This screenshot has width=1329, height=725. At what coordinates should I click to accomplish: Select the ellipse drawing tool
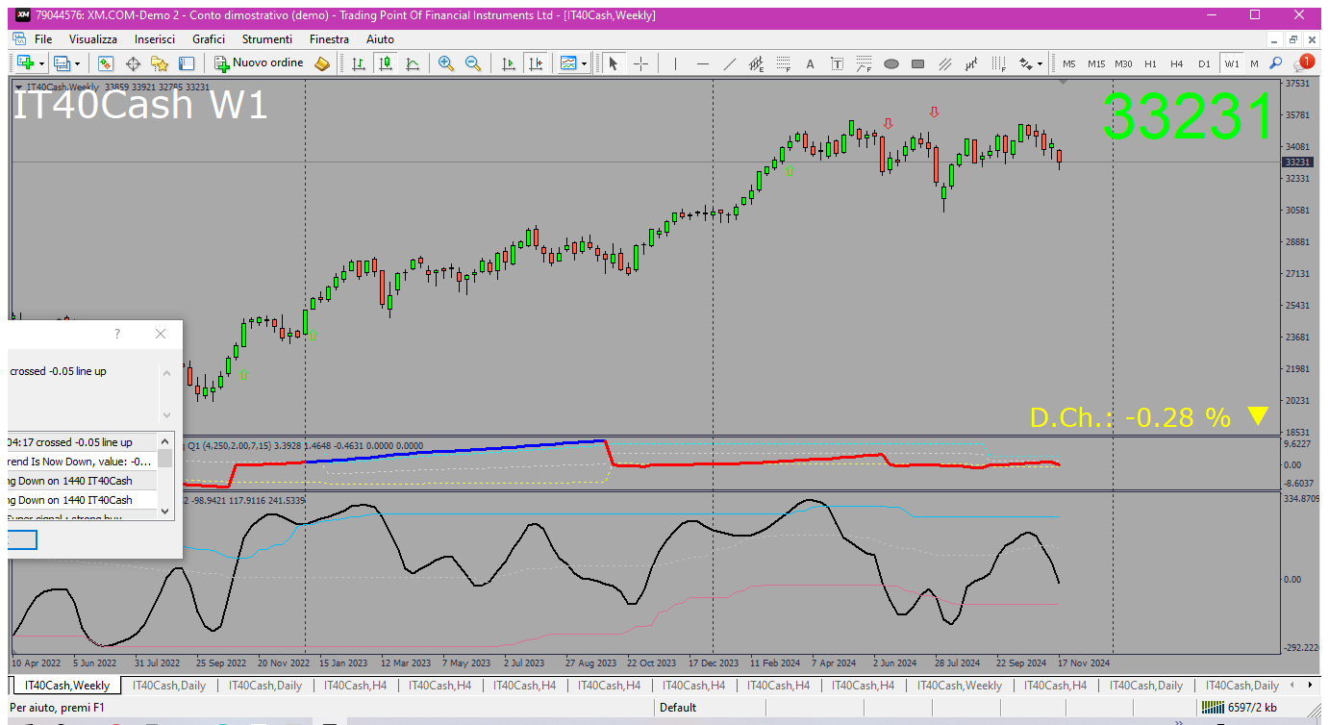(890, 63)
